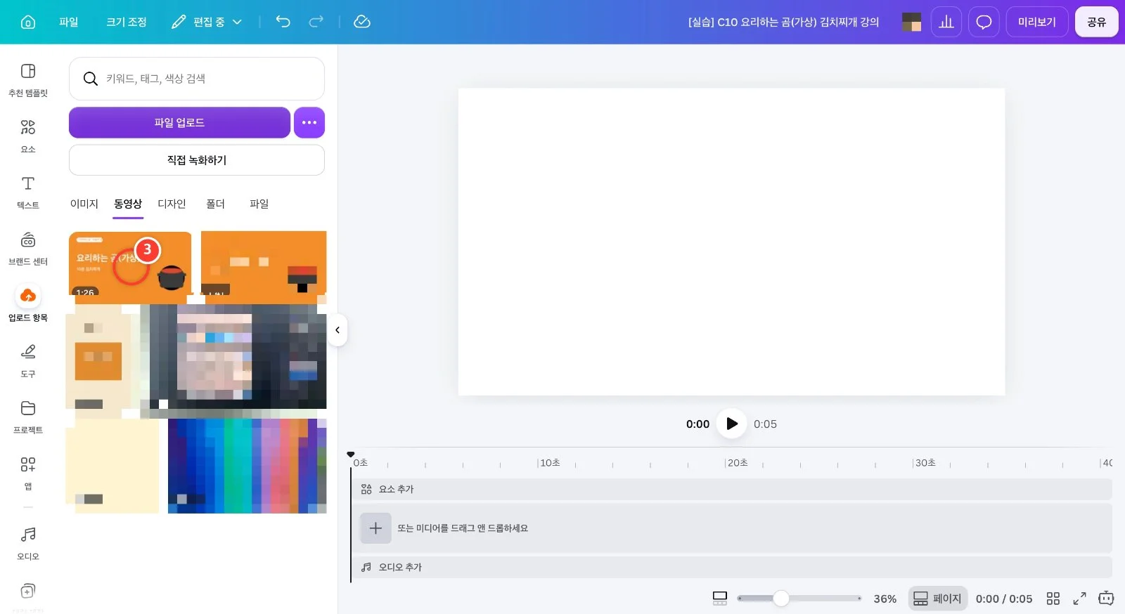Open the 파일 menu
The height and width of the screenshot is (614, 1125).
[69, 22]
